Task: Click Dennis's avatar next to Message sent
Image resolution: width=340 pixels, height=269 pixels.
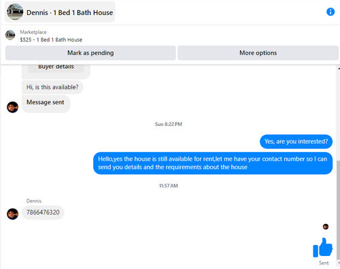Action: pyautogui.click(x=12, y=107)
